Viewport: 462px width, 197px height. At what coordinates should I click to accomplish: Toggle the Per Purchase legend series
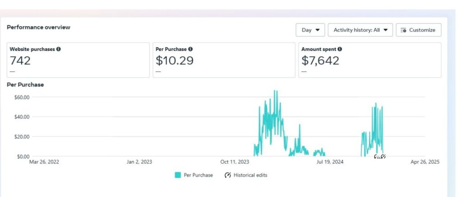click(x=194, y=175)
